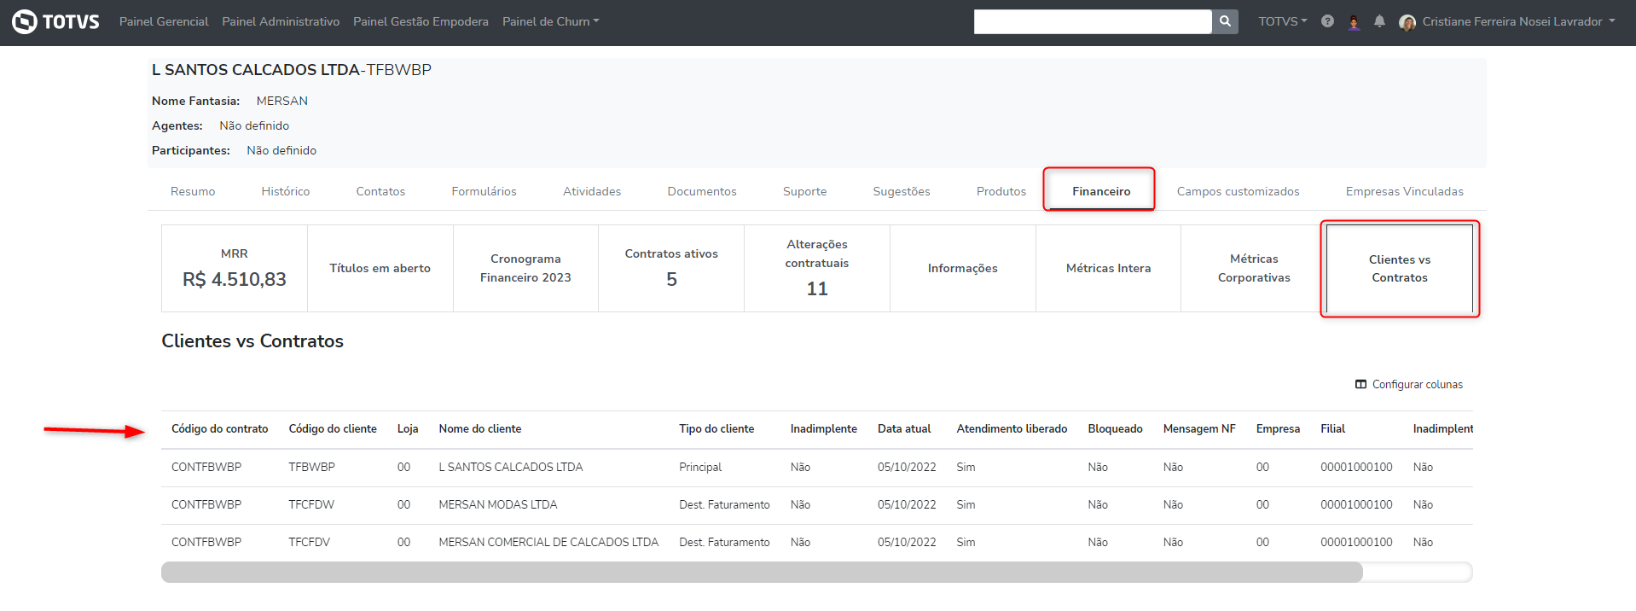
Task: Open the Formulários tab
Action: click(484, 191)
